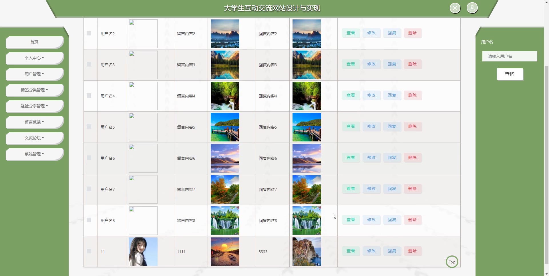Open 留言内容2 mountain sunrise picture
549x276 pixels.
[225, 34]
